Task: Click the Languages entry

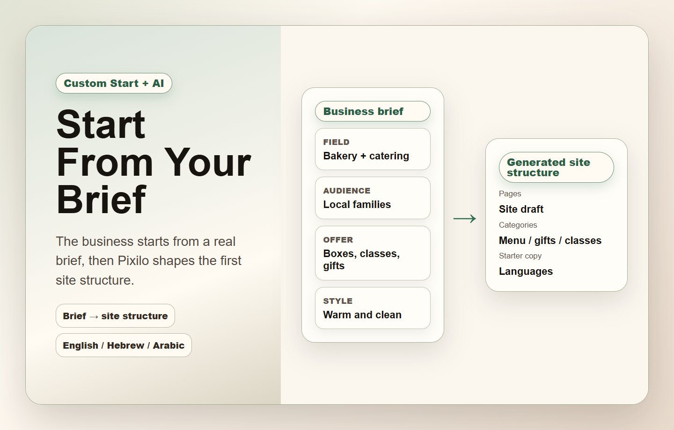Action: click(x=526, y=271)
